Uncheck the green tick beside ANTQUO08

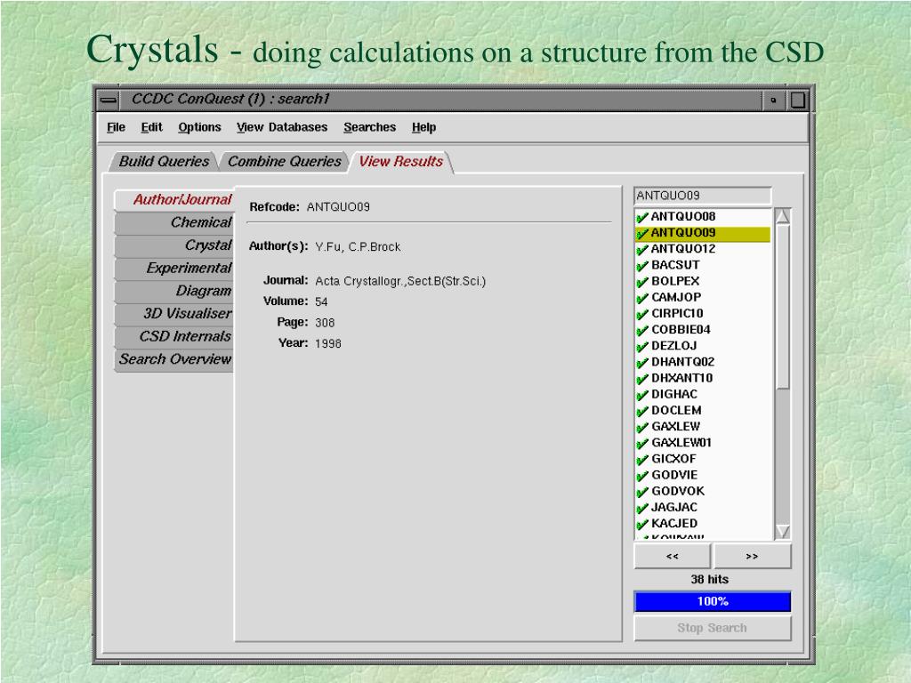(641, 217)
